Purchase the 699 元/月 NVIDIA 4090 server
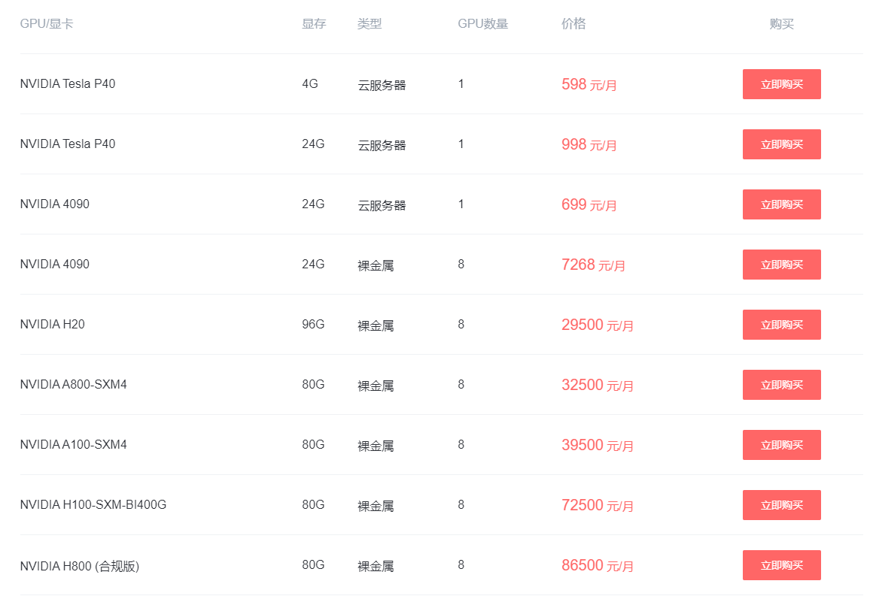Image resolution: width=873 pixels, height=596 pixels. (781, 204)
